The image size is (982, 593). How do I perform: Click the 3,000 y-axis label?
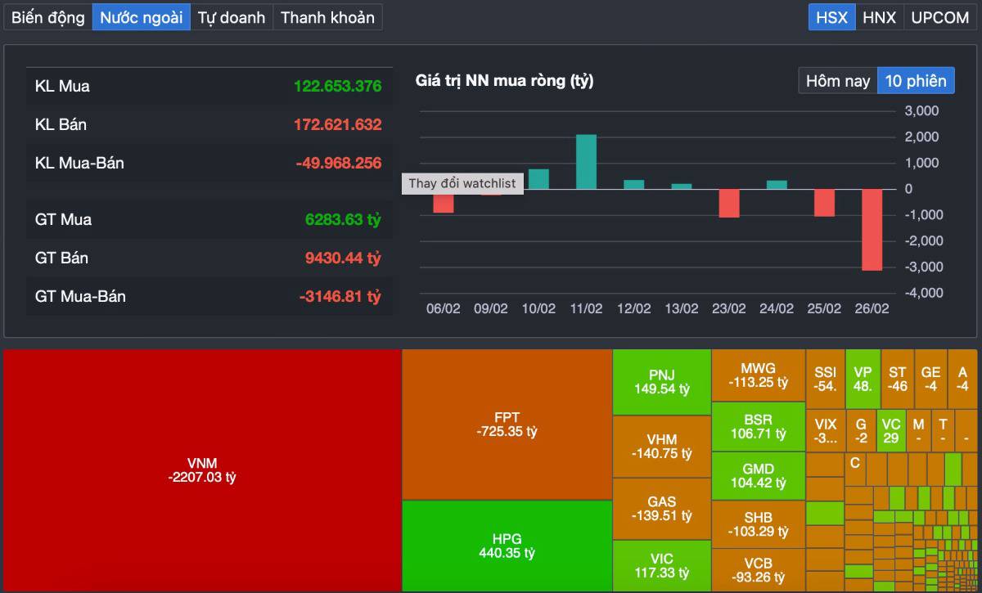point(921,110)
